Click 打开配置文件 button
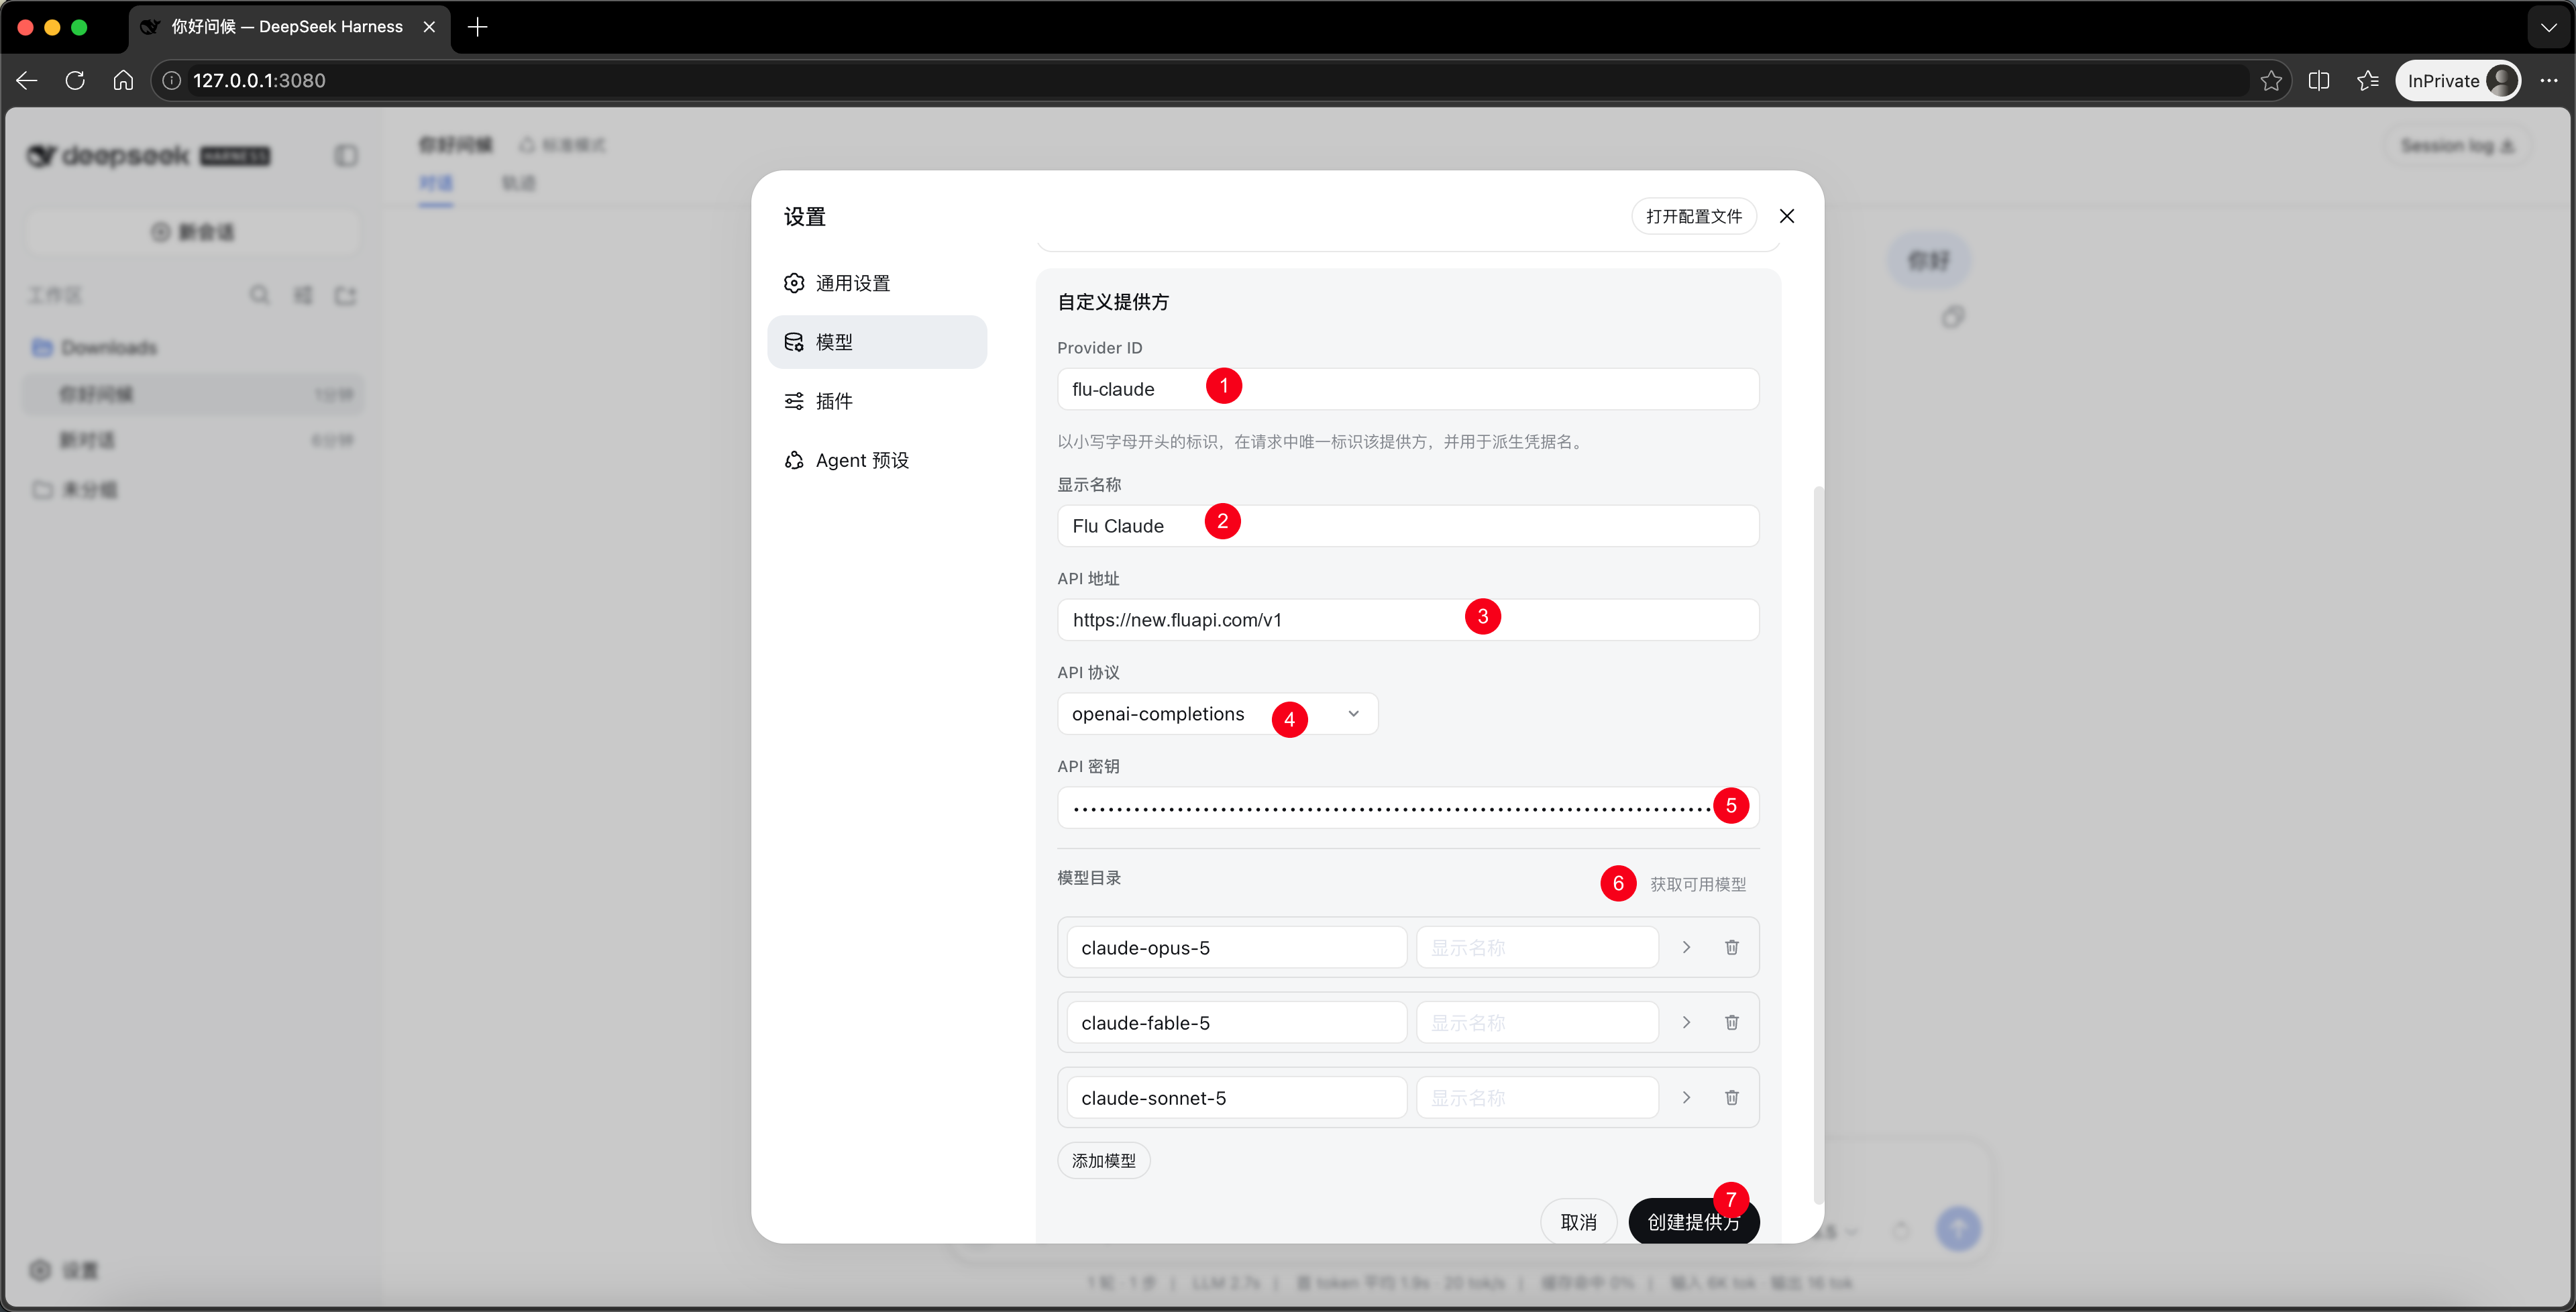Screen dimensions: 2576x1312 (x=1693, y=216)
